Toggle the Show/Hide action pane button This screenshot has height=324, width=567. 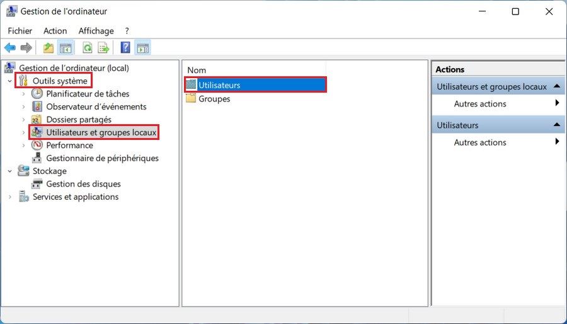tap(142, 48)
